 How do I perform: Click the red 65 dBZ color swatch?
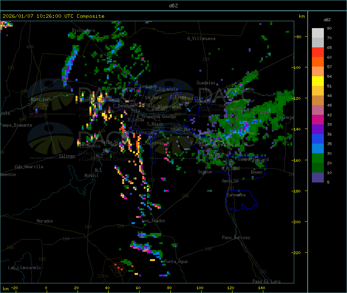[318, 52]
